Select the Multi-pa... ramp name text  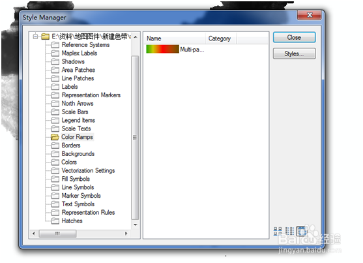(192, 50)
